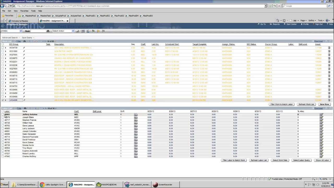The image size is (334, 188).
Task: Open the Tools menu
Action: 33,11
